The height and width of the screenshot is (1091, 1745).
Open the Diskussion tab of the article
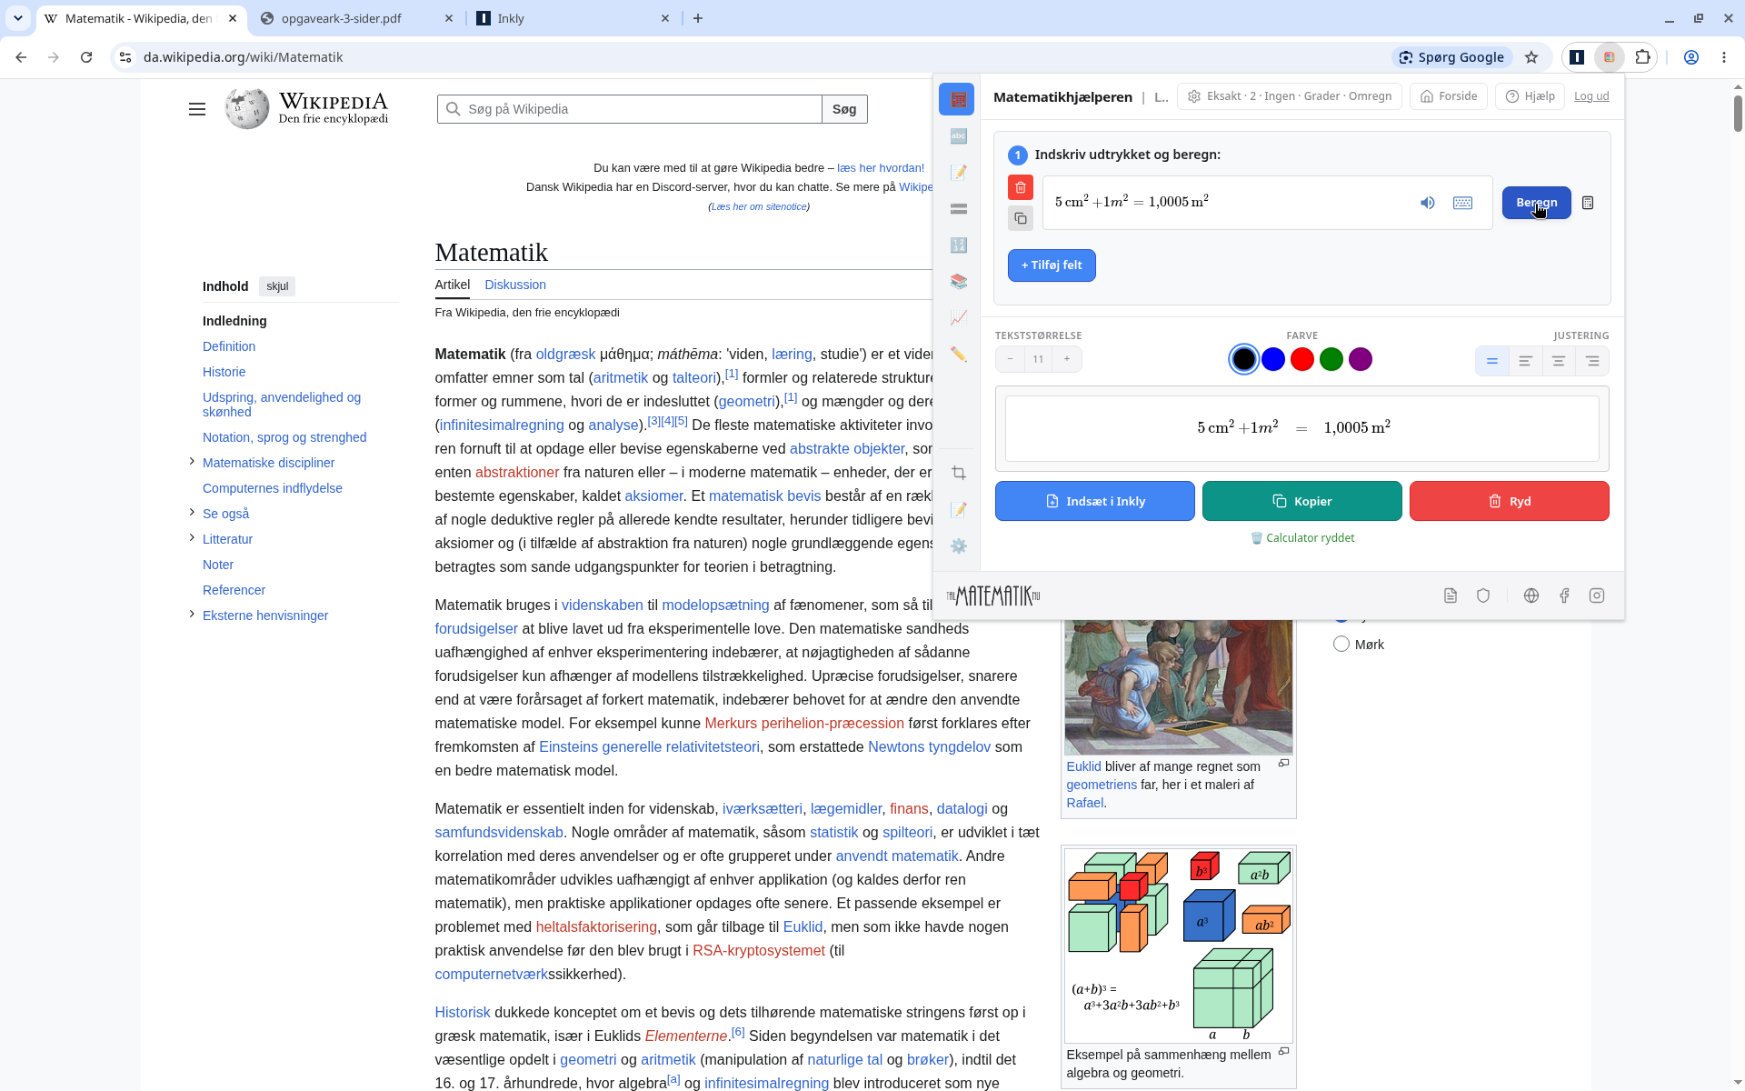point(515,285)
